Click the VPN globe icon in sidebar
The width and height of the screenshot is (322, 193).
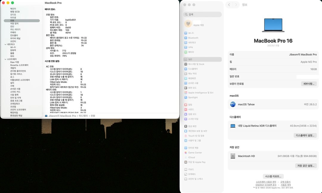pos(186,47)
